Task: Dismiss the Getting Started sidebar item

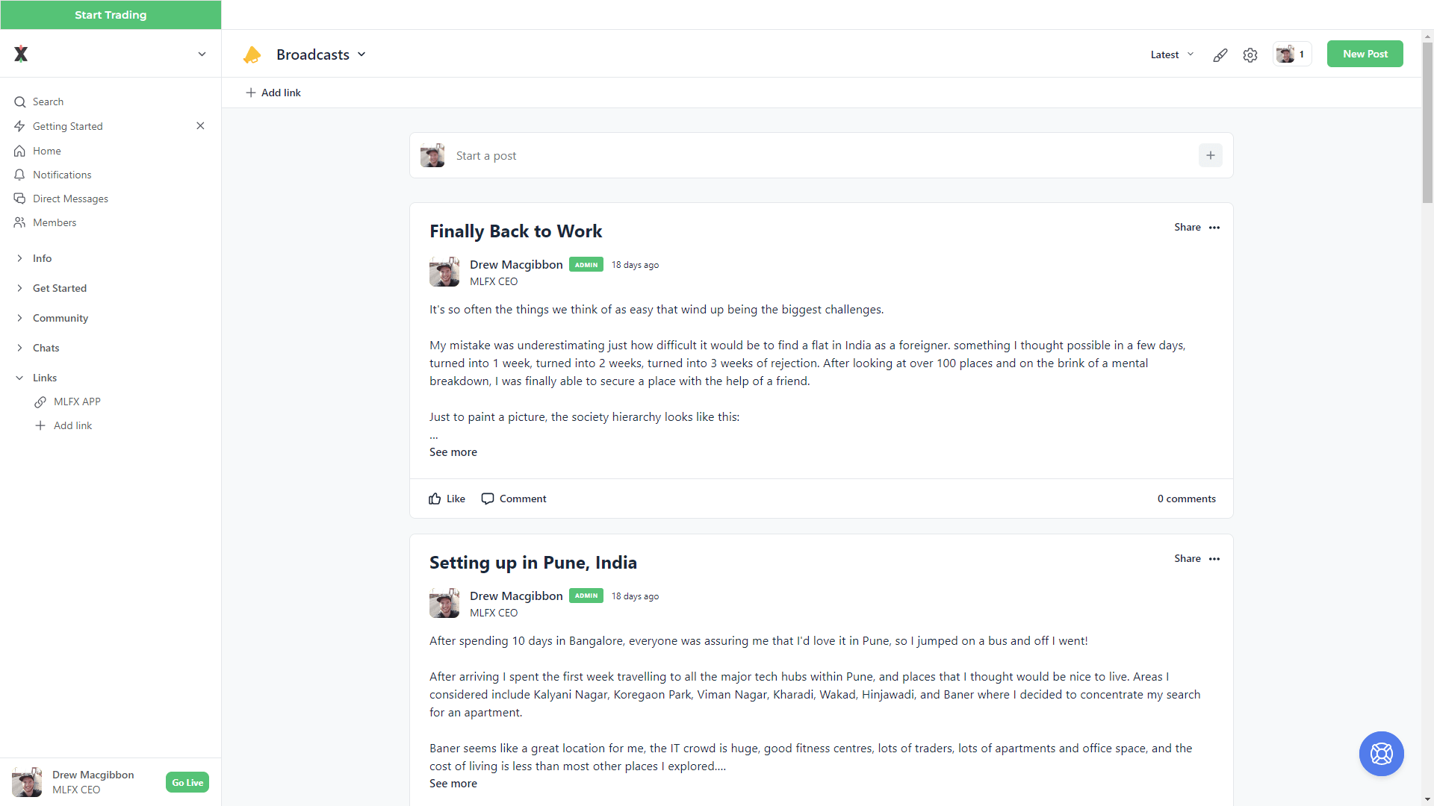Action: click(x=200, y=126)
